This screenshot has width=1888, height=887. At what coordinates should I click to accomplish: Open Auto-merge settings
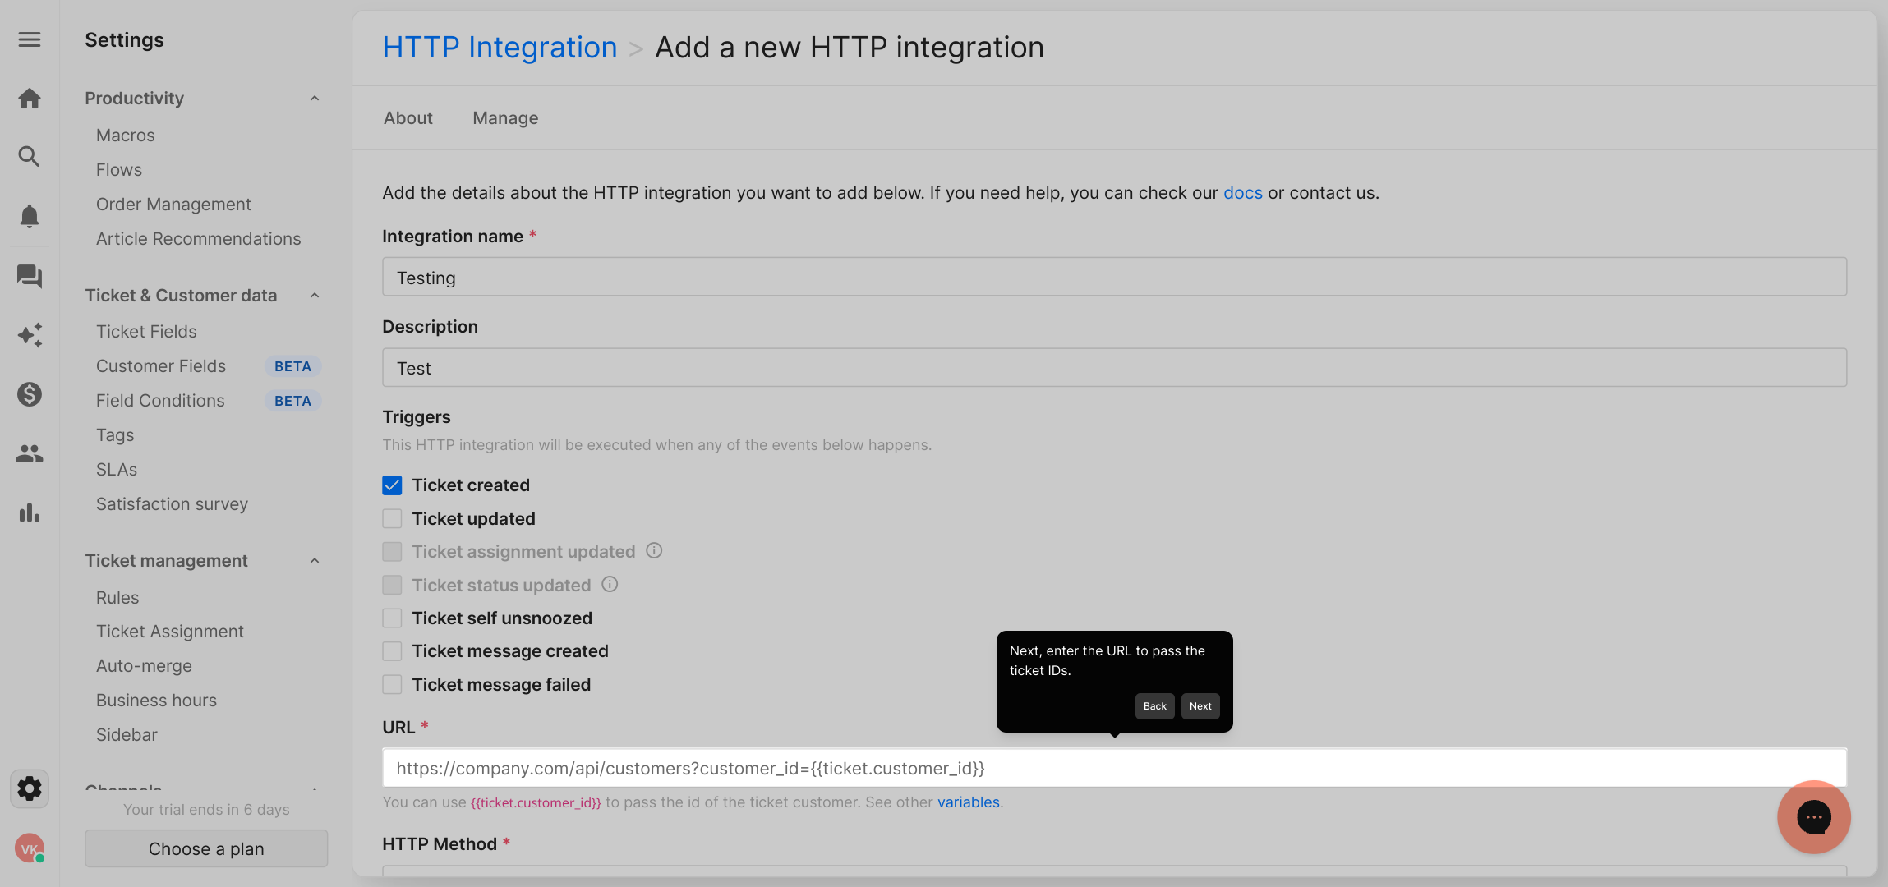(x=144, y=666)
